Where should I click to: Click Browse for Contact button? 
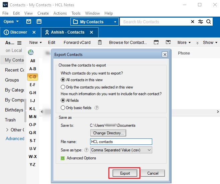pos(128,43)
